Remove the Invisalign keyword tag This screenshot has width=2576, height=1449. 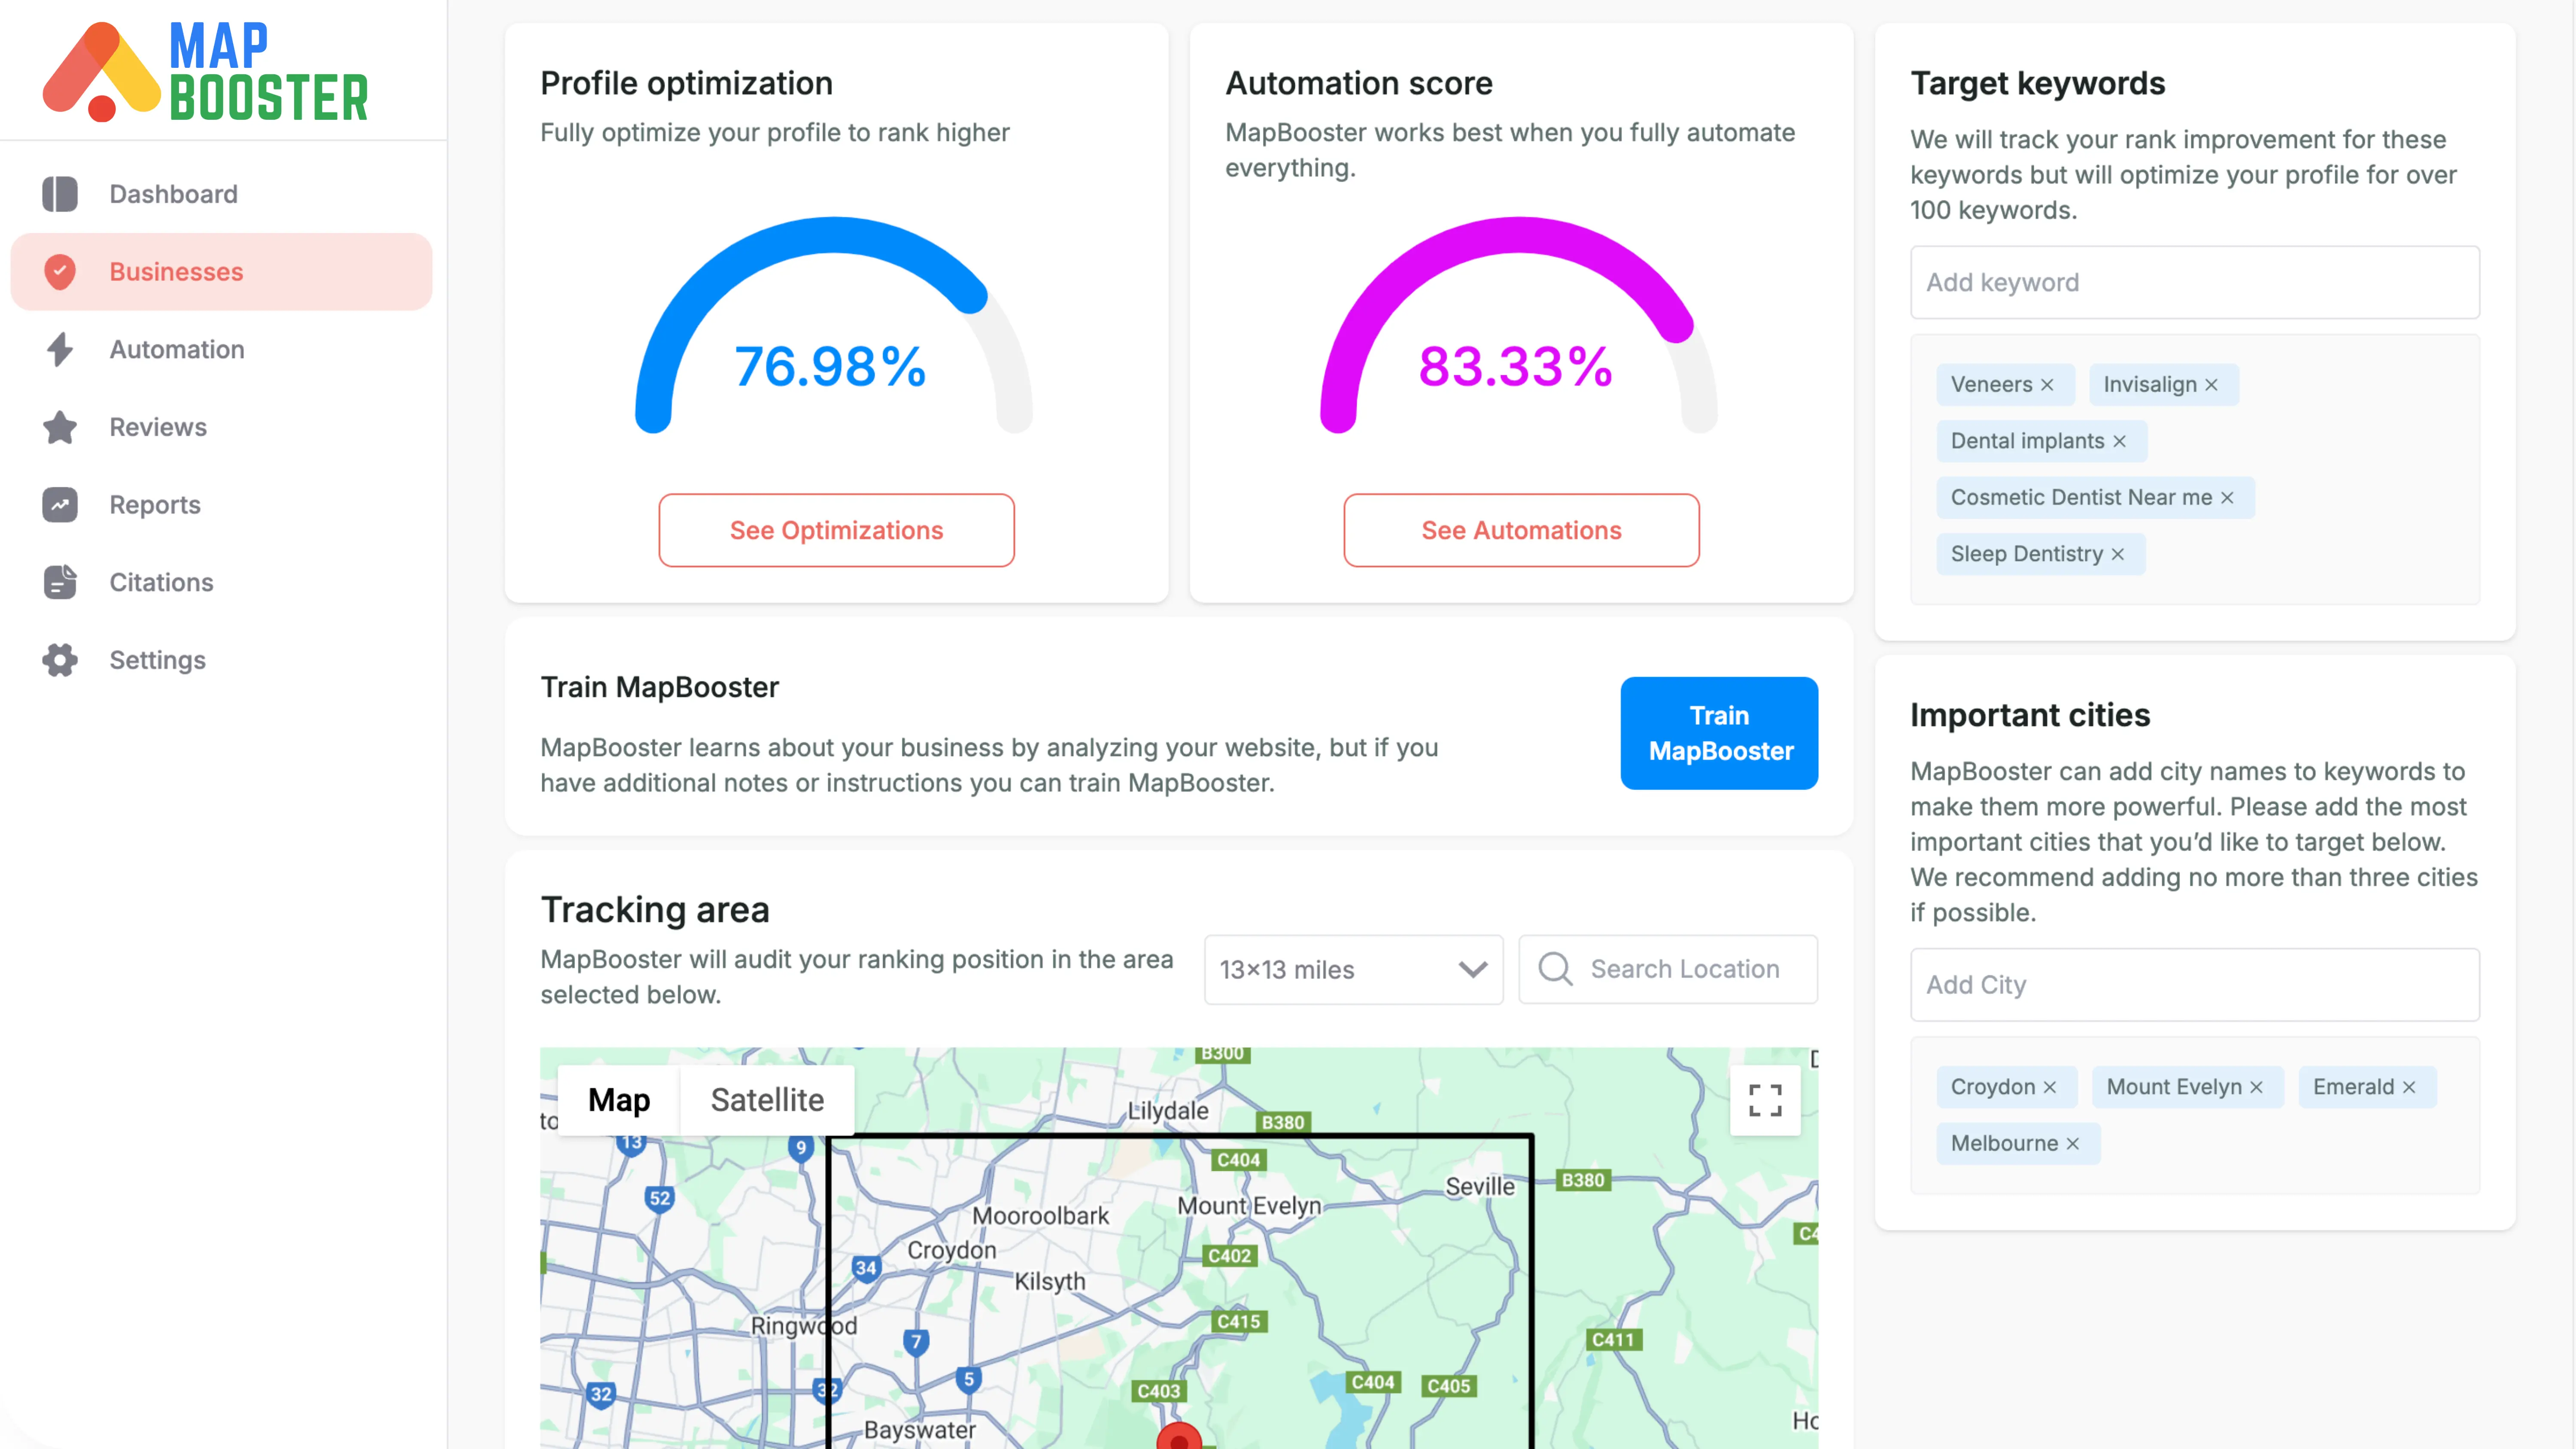(2211, 385)
